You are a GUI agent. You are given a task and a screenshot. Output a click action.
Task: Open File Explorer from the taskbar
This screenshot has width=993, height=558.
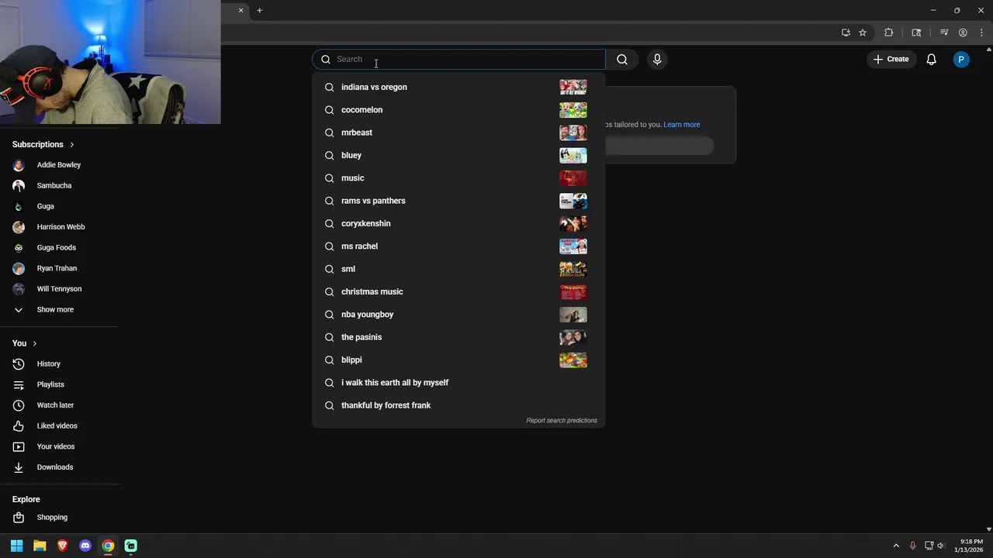point(40,546)
